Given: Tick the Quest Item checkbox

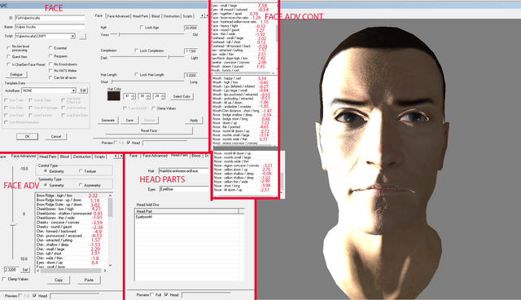Looking at the screenshot, I should (x=8, y=56).
